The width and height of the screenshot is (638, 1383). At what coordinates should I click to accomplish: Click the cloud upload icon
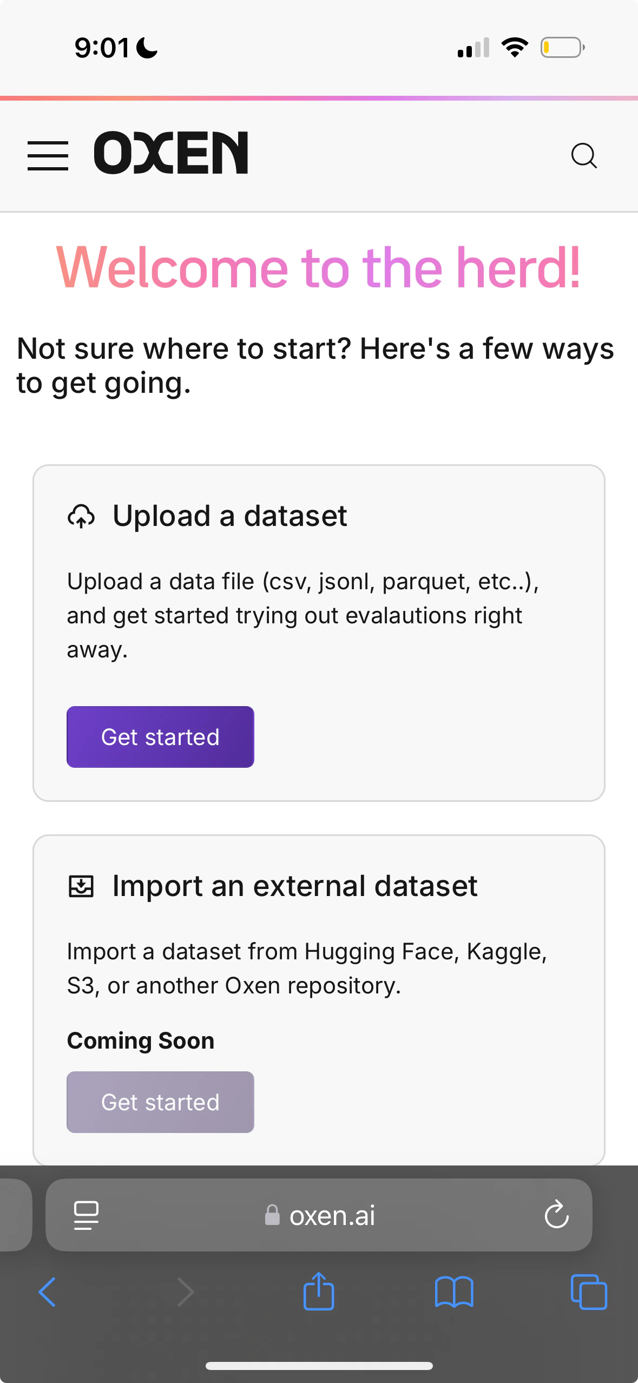click(81, 516)
